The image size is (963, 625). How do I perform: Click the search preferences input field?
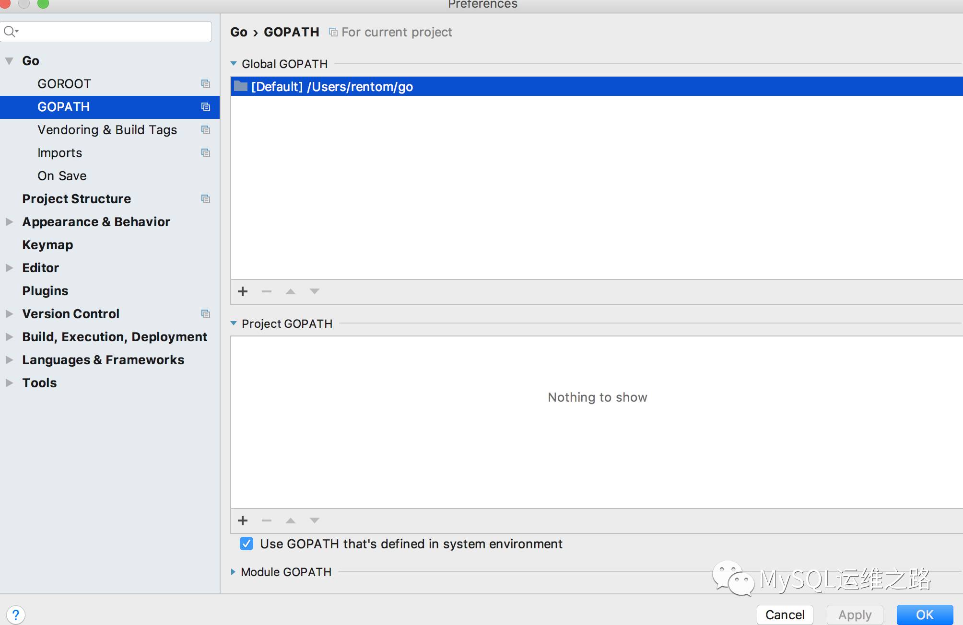point(109,31)
